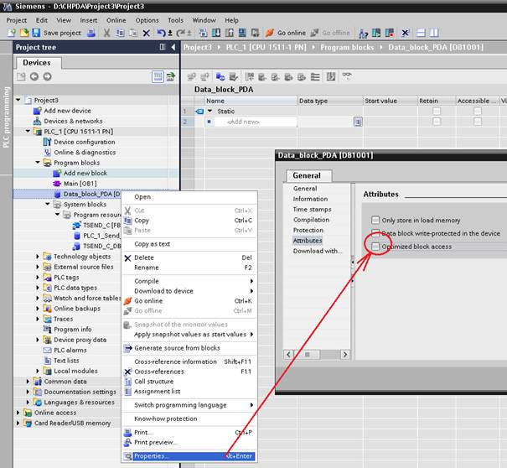
Task: Switch to the General tab in dialog
Action: [307, 176]
